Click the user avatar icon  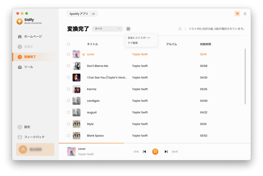(x=23, y=149)
